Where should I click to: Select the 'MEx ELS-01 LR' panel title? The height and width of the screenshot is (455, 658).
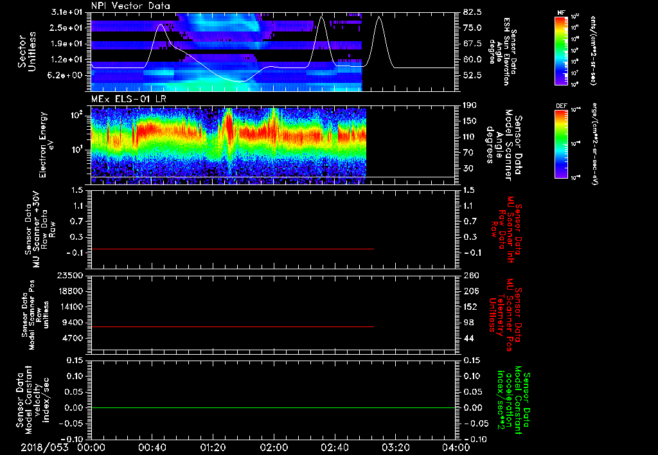coord(128,99)
